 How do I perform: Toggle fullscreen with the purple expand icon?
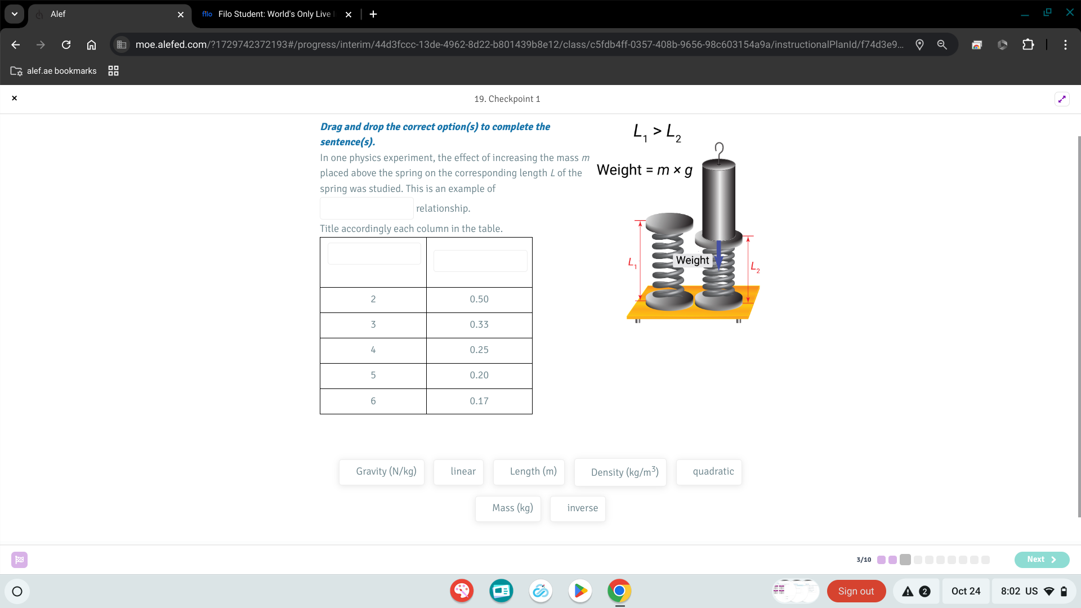coord(1062,99)
